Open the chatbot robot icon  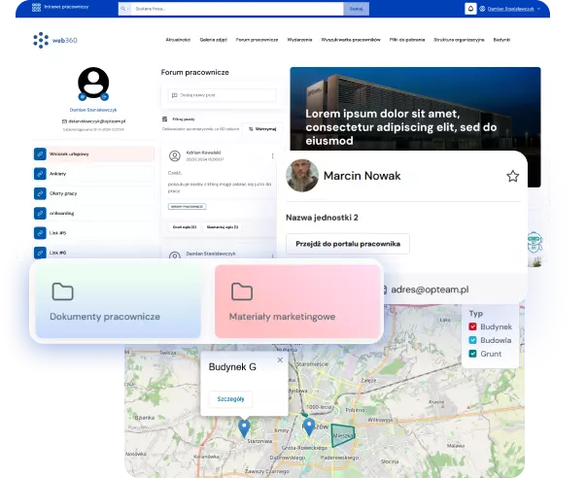tap(534, 242)
